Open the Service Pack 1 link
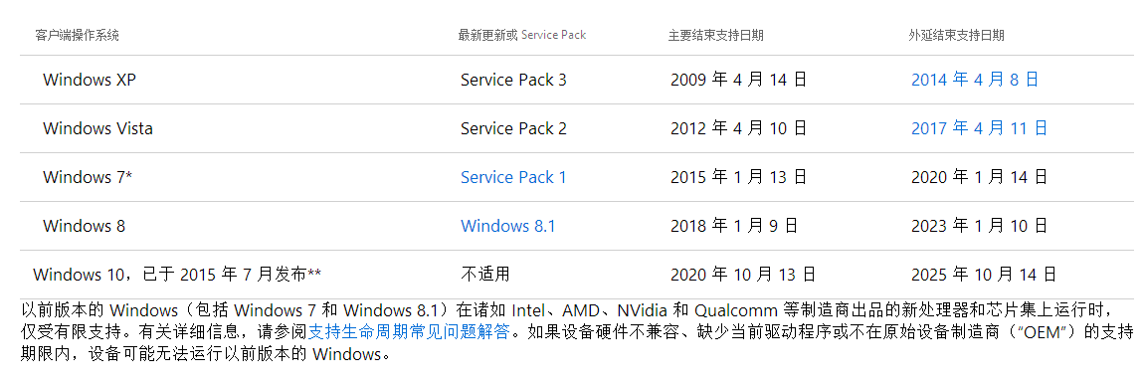This screenshot has width=1144, height=385. 513,177
